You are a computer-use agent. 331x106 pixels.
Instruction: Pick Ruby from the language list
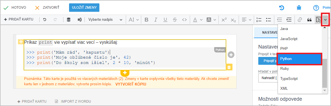(300, 69)
